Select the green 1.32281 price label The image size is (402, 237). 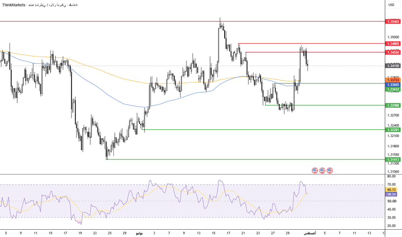click(393, 130)
